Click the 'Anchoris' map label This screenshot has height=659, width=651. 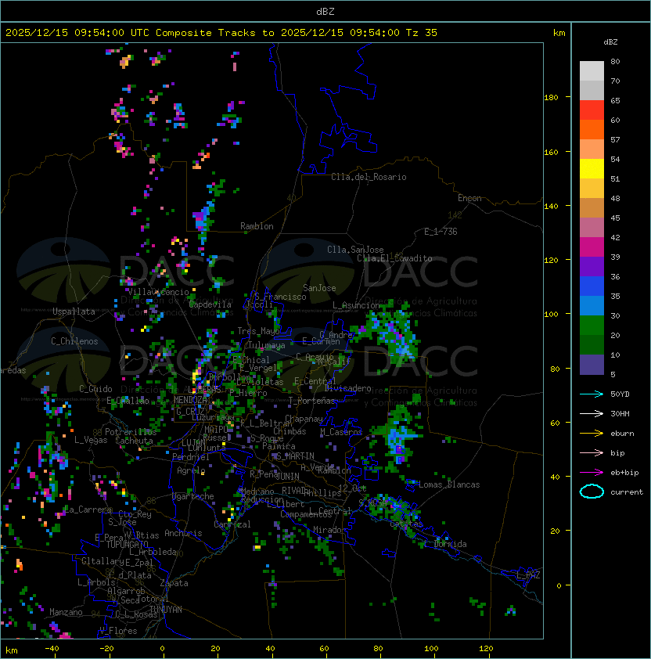(183, 533)
